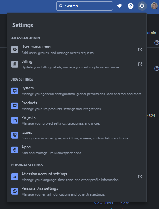Click external link icon beside Billing

(x=140, y=64)
